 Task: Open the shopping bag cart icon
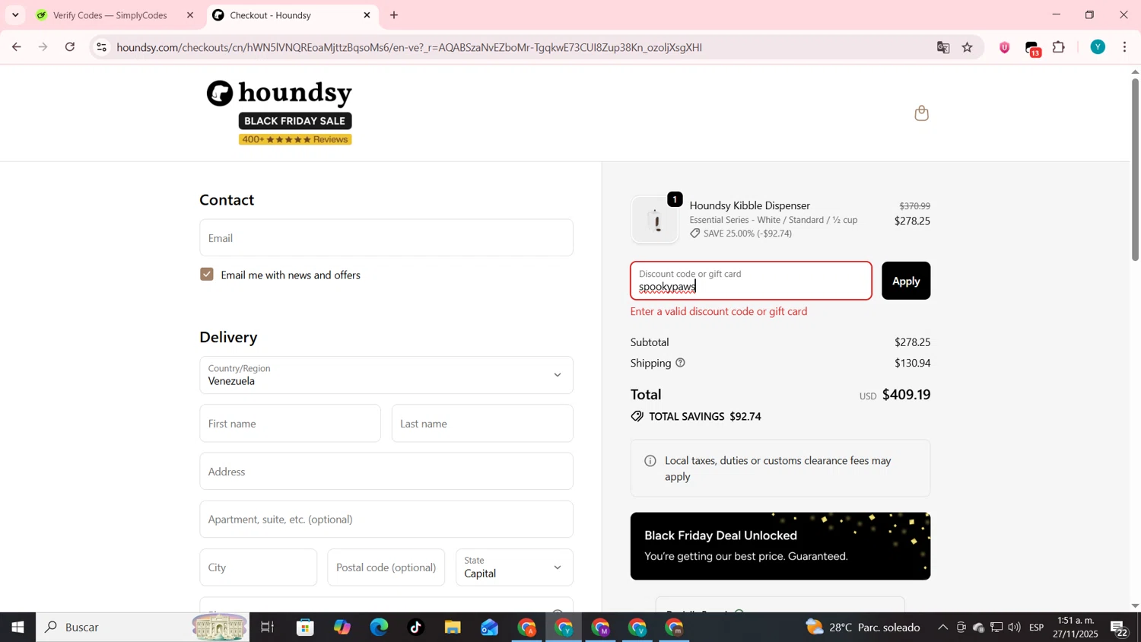921,113
